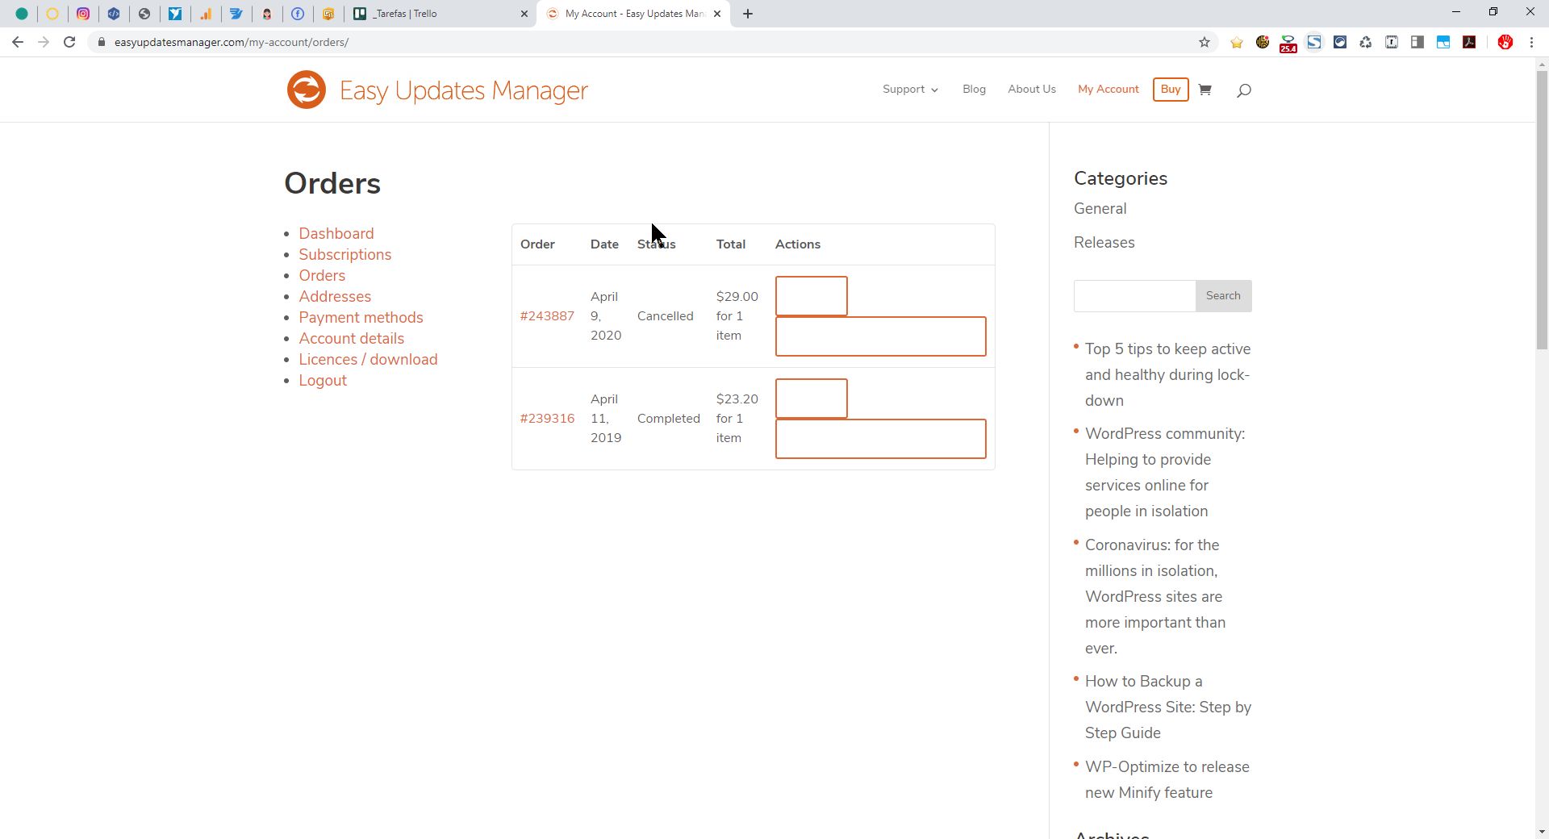Open My Account in the top navigation
The image size is (1549, 839).
coord(1109,90)
